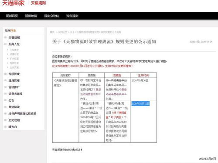
Task: Click the 规则名称 table header
Action: pos(65,75)
